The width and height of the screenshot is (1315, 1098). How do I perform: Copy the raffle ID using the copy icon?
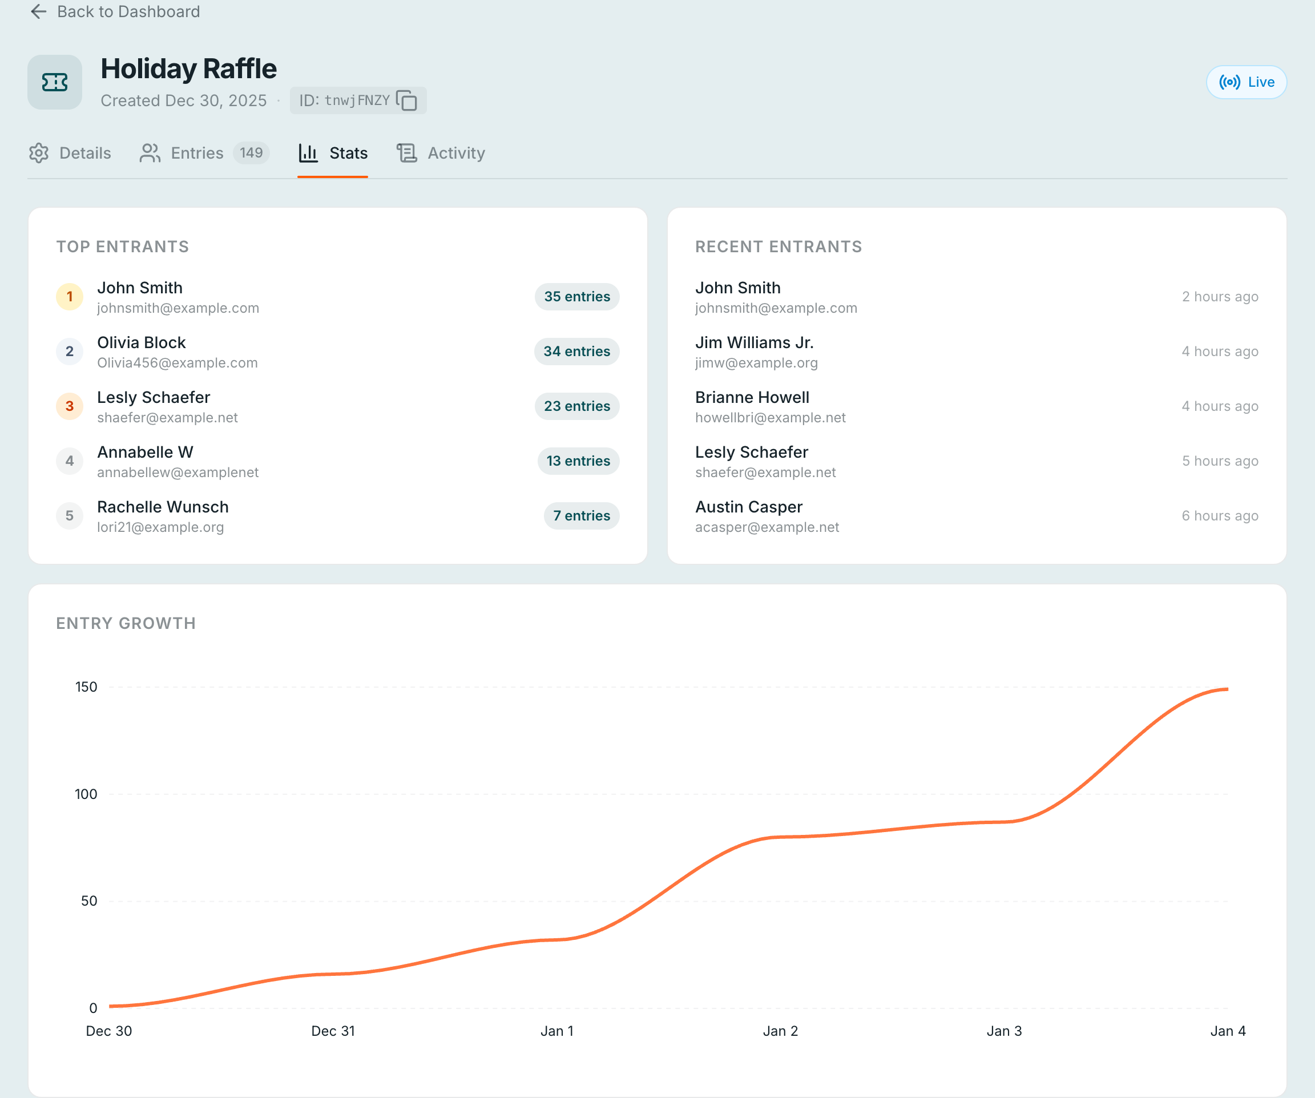point(407,100)
